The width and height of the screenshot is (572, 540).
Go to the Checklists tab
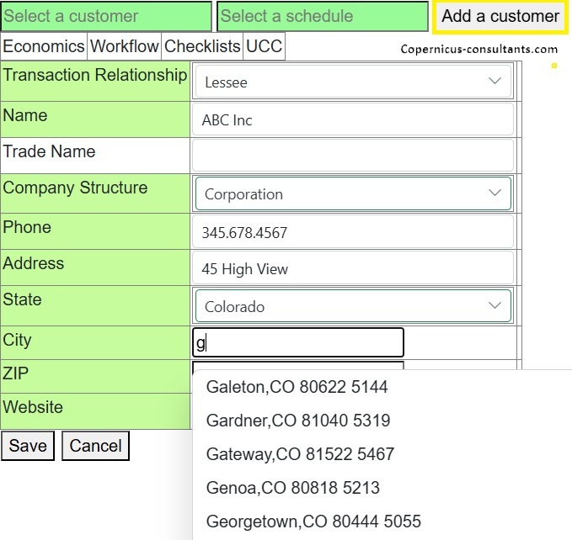point(202,47)
